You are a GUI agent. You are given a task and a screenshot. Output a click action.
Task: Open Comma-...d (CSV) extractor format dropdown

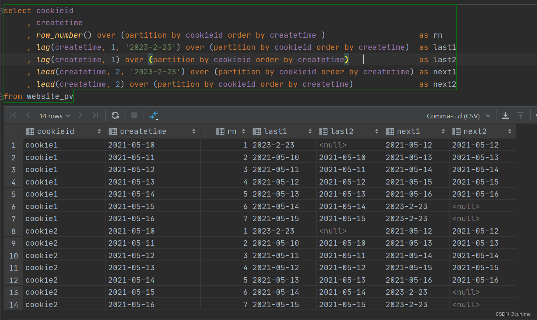coord(458,116)
